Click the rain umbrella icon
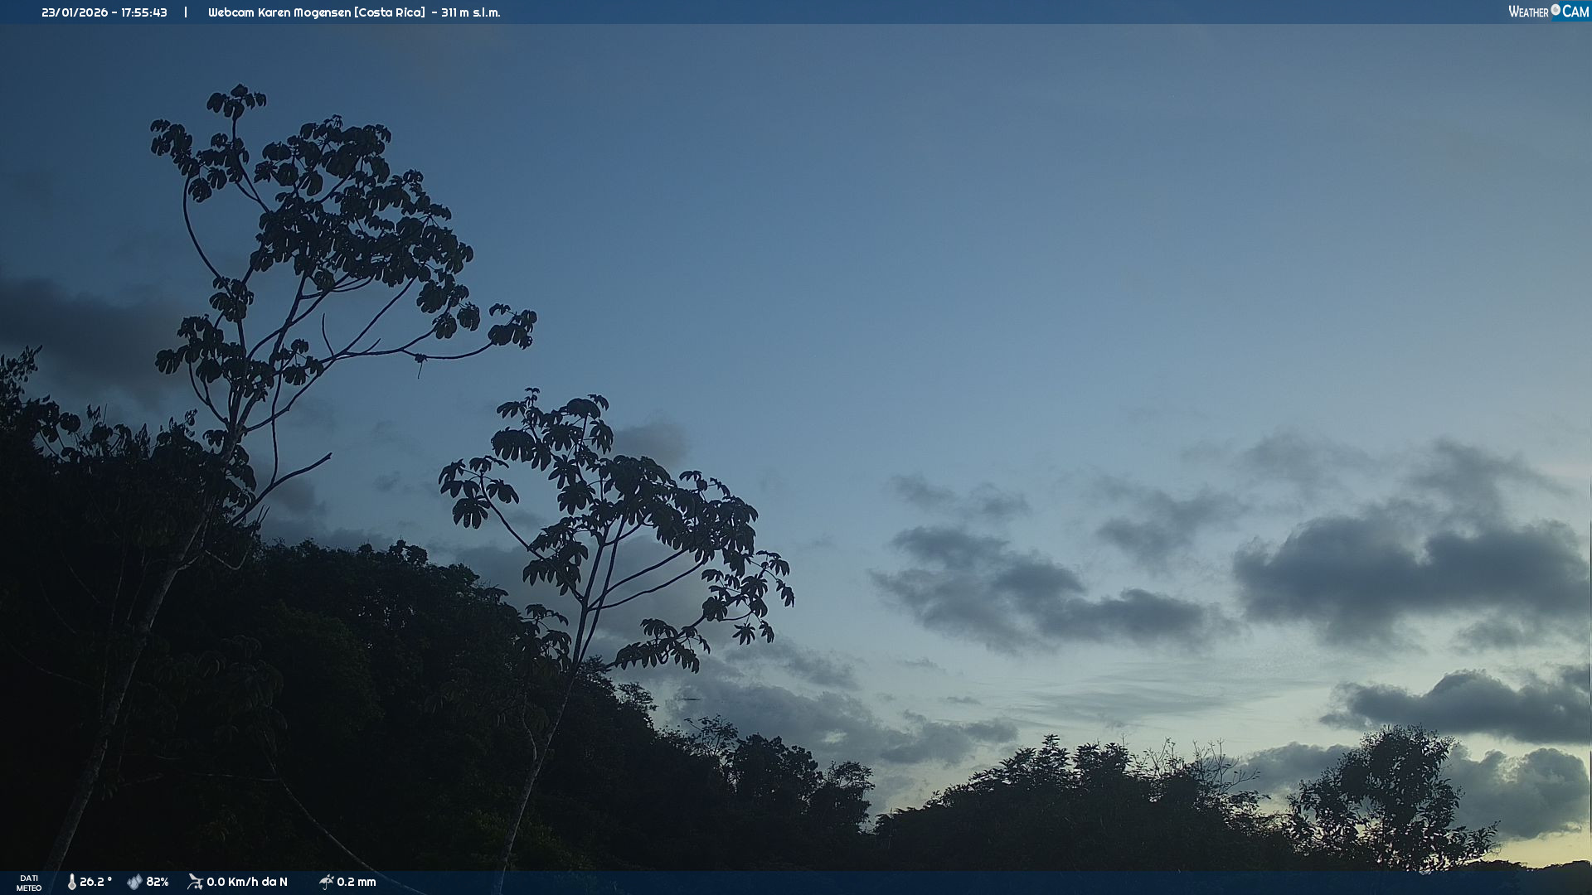Image resolution: width=1592 pixels, height=895 pixels. [326, 882]
